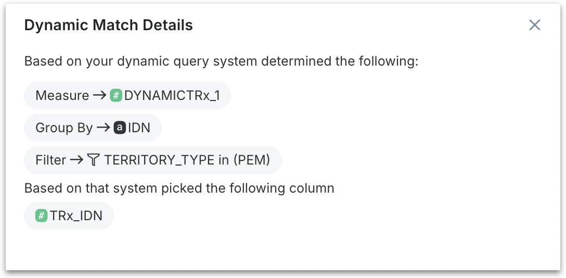Click the 'in' operator in the filter chip

pyautogui.click(x=224, y=160)
